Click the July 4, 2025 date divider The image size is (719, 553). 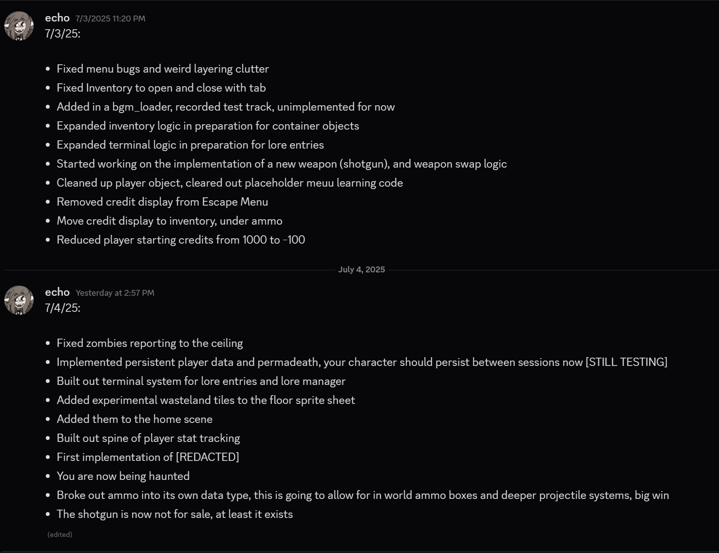(361, 270)
